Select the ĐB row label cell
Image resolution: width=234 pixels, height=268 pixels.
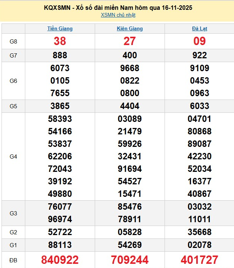pos(14,260)
